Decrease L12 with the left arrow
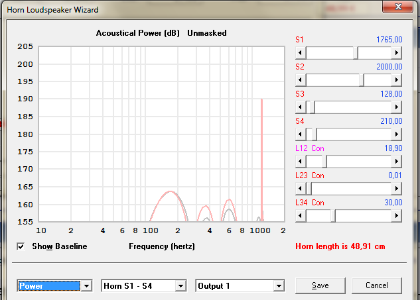420x300 pixels. click(301, 162)
